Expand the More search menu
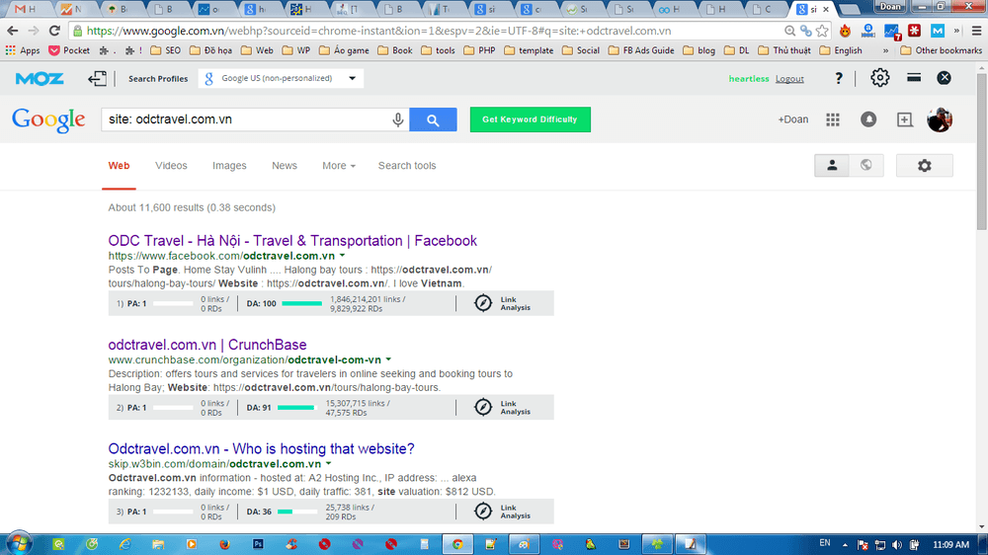988x555 pixels. coord(339,166)
